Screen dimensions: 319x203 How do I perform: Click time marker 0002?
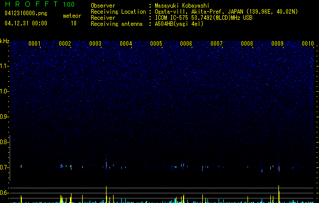tap(65, 44)
